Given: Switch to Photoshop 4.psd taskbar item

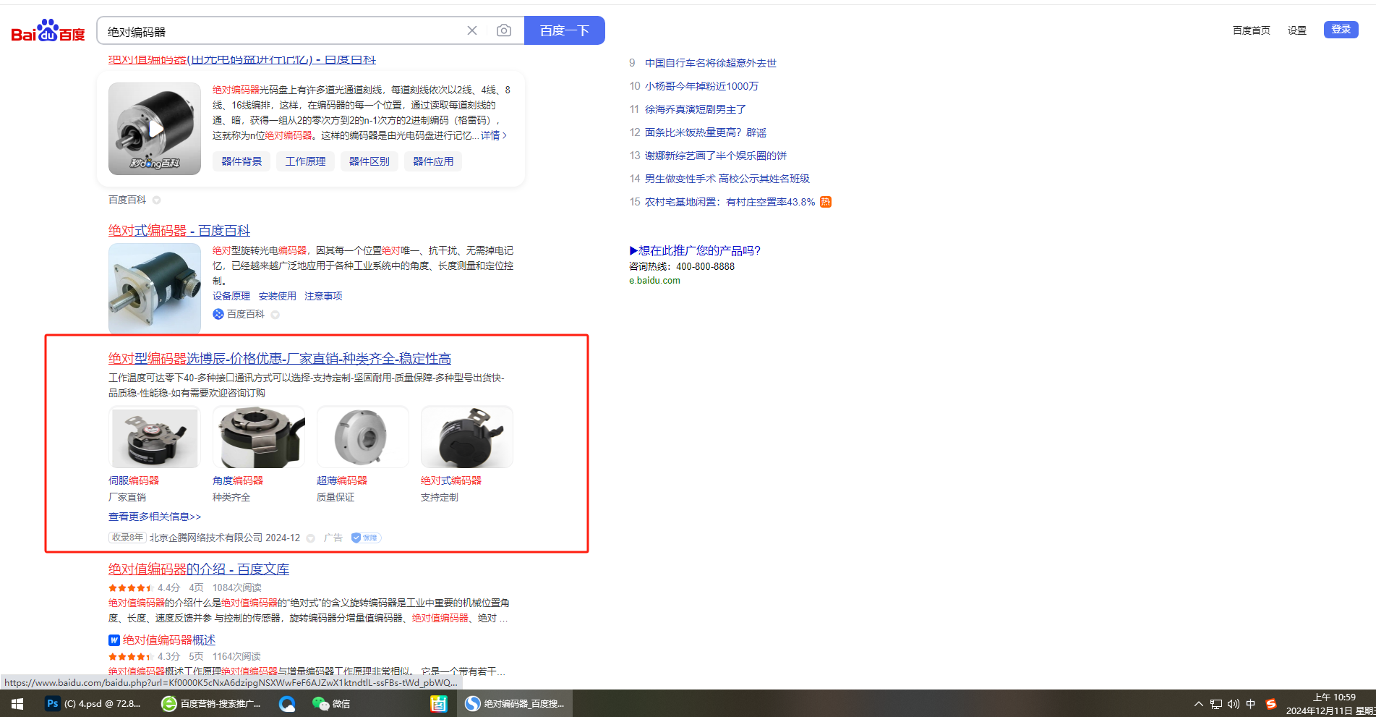Looking at the screenshot, I should coord(94,703).
